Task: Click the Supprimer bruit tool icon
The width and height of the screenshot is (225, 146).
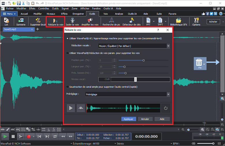Action: pyautogui.click(x=38, y=20)
